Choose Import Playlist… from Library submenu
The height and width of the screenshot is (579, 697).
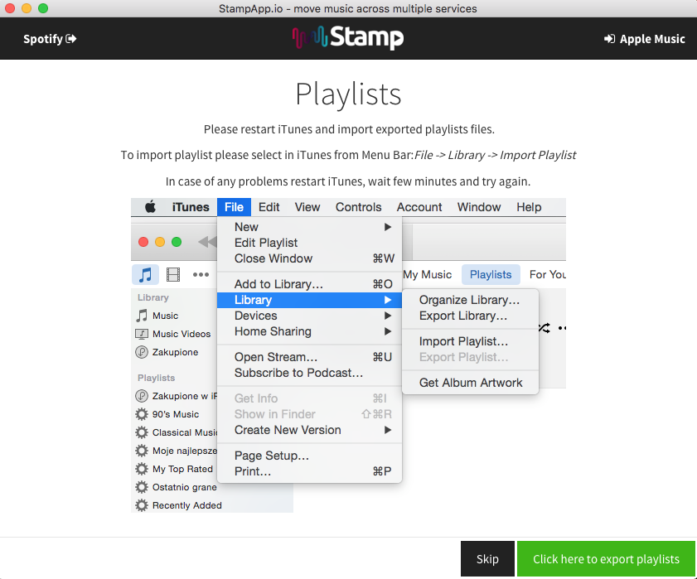(x=463, y=341)
